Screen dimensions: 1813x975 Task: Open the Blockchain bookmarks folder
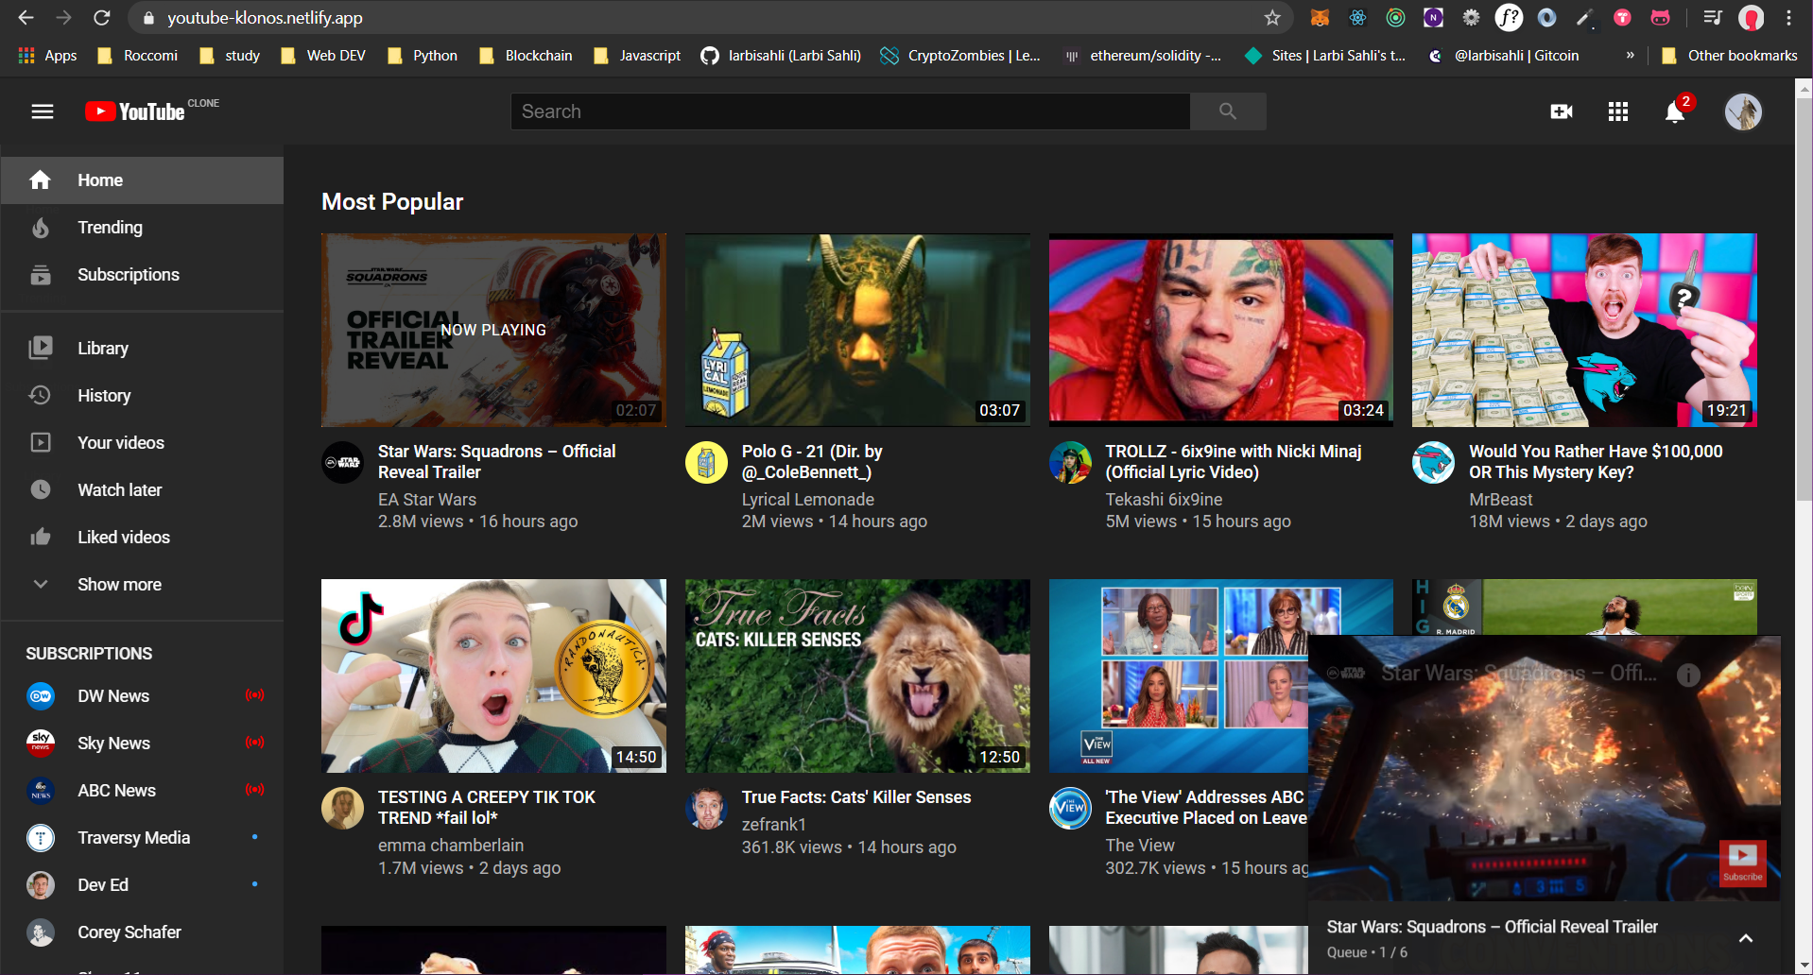pos(526,56)
